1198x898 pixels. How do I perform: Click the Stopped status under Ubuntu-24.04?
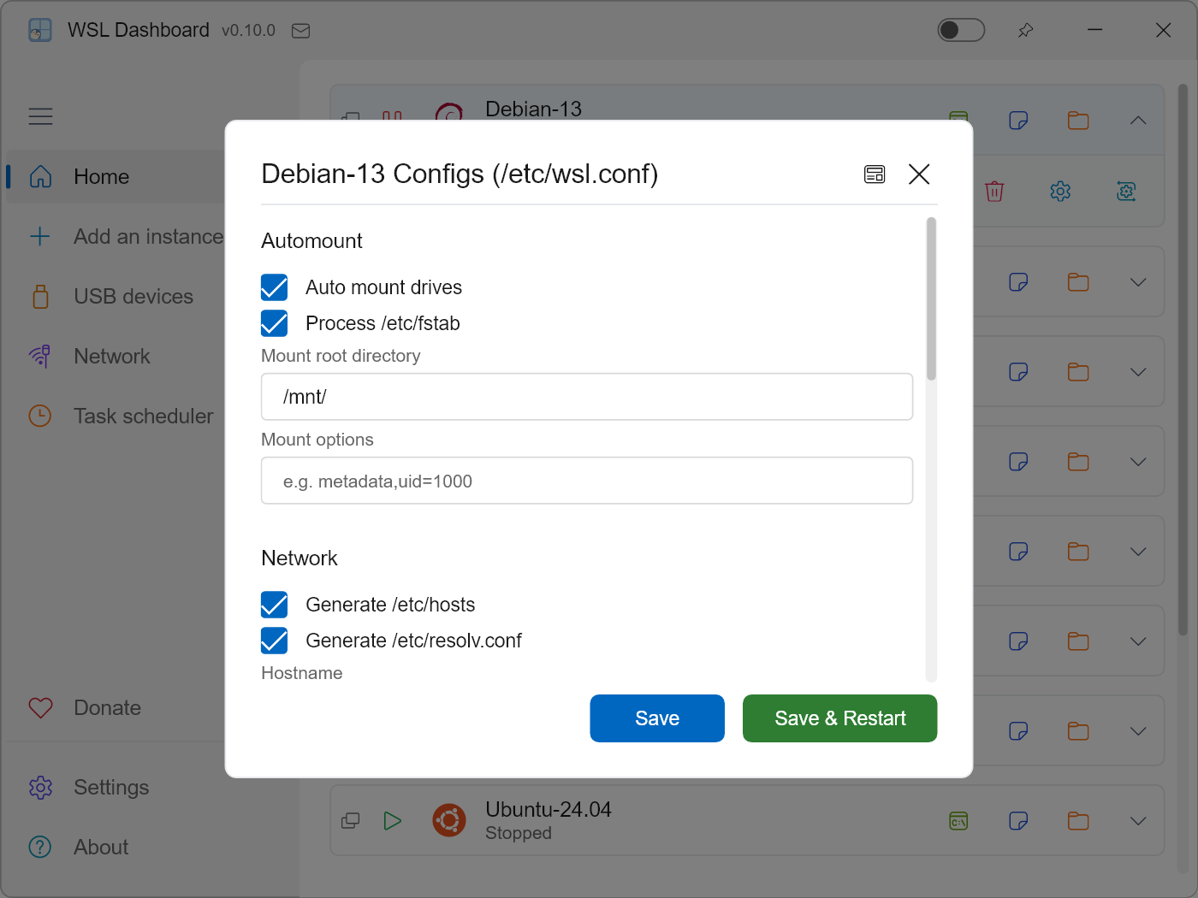[x=519, y=833]
